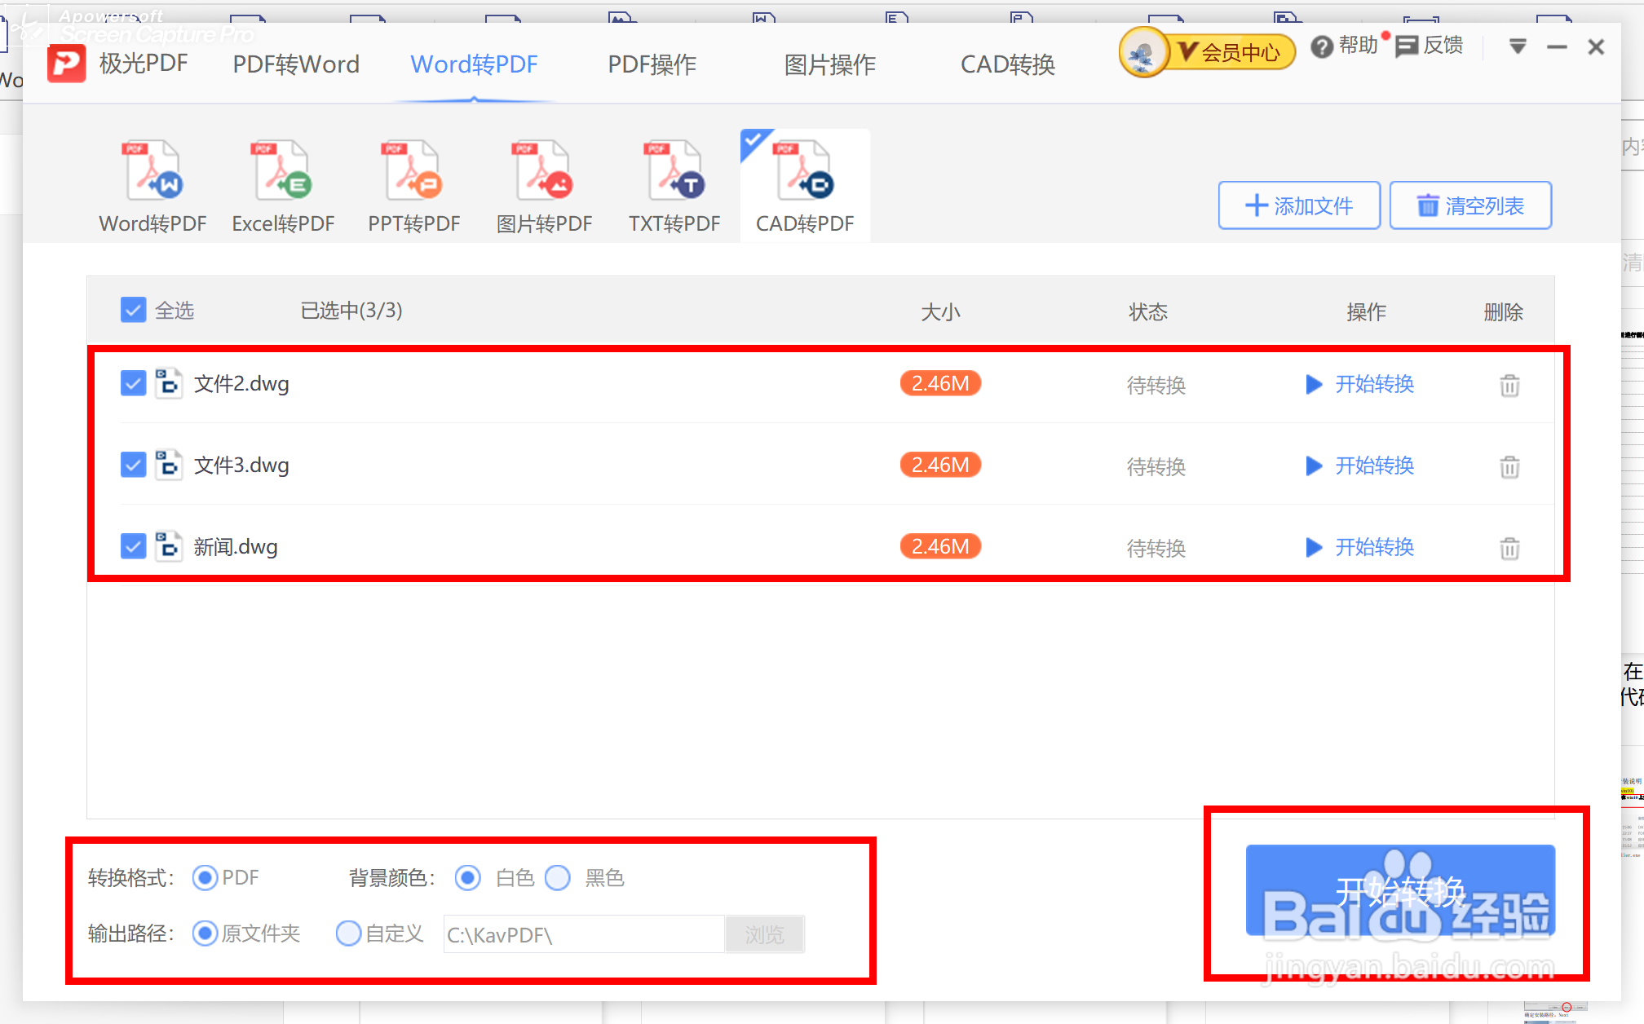Viewport: 1644px width, 1024px height.
Task: Select the TXT转PDF conversion icon
Action: 674,172
